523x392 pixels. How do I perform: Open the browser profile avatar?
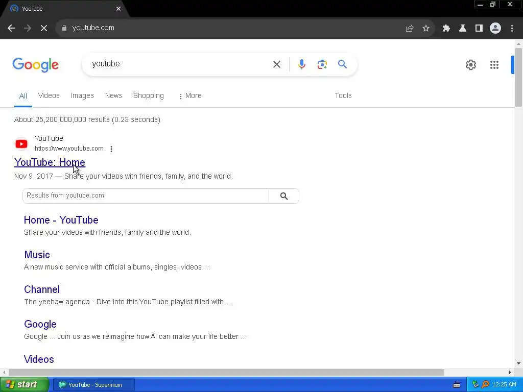(495, 28)
